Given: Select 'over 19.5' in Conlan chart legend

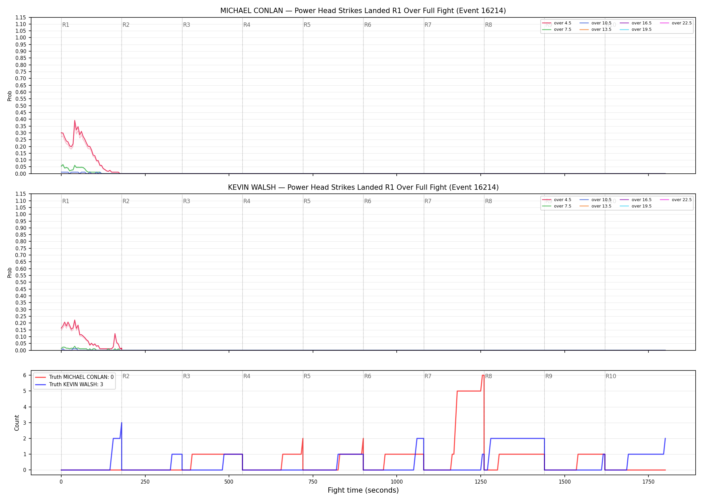Looking at the screenshot, I should click(636, 29).
